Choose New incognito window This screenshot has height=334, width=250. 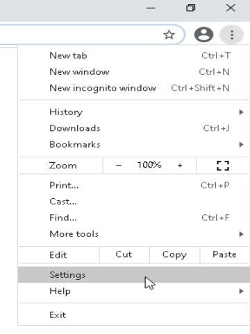(x=134, y=88)
